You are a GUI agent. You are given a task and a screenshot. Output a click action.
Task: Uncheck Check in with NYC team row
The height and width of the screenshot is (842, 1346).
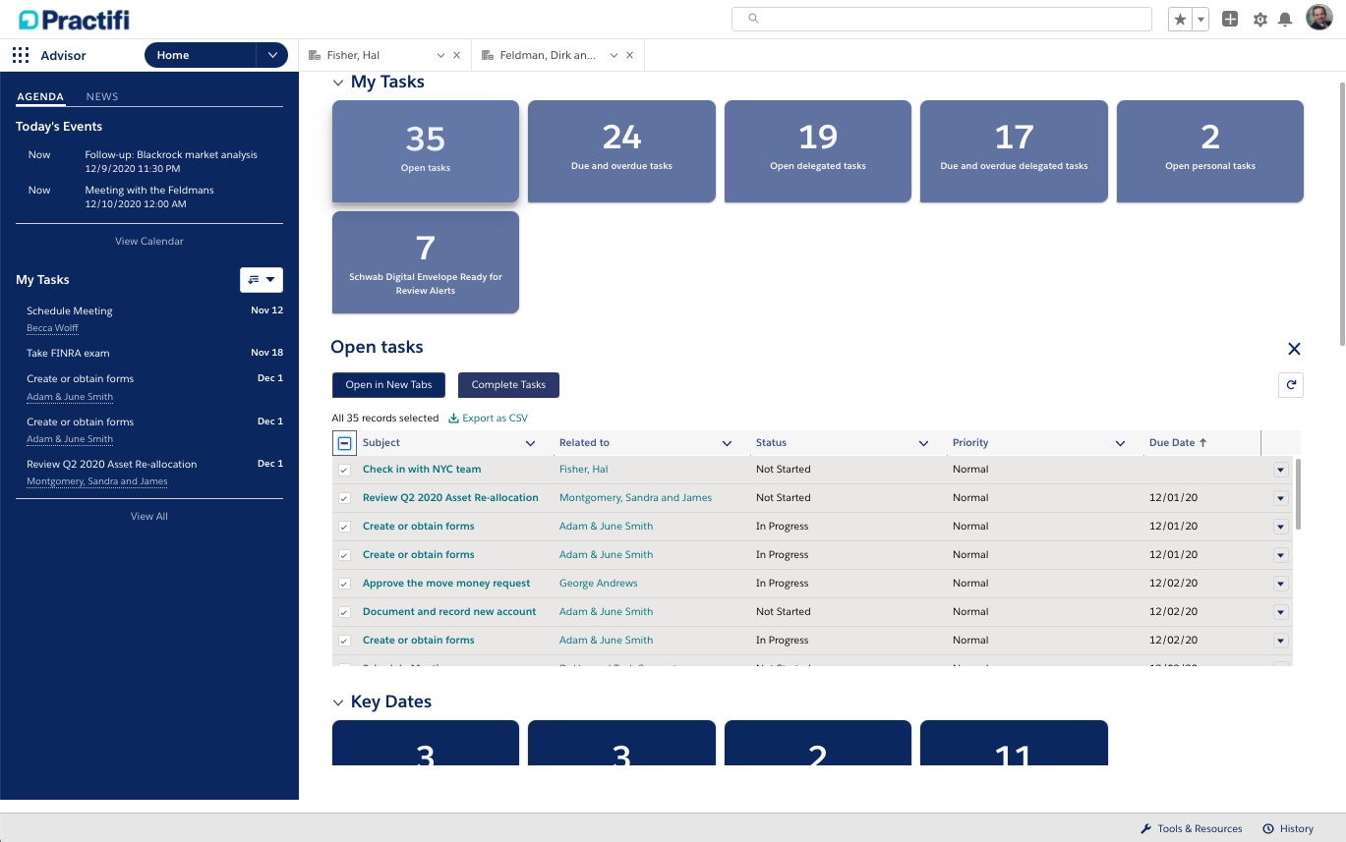tap(344, 471)
